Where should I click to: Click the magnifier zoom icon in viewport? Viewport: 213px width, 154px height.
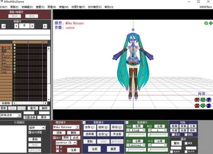(206, 23)
